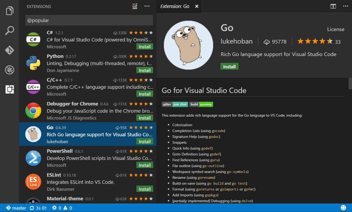352x212 pixels.
Task: Click the ESLint extension icon
Action: (33, 182)
